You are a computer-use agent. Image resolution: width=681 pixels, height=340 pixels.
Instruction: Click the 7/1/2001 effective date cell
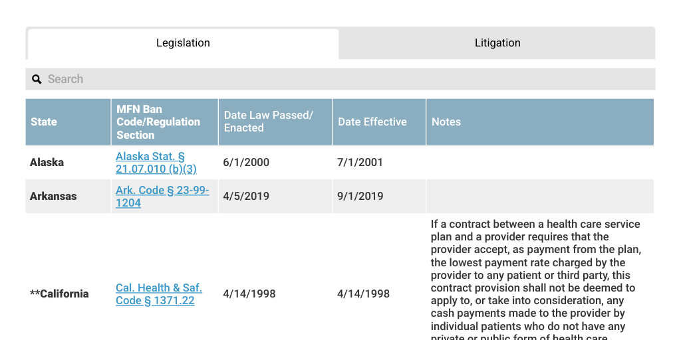click(x=360, y=163)
